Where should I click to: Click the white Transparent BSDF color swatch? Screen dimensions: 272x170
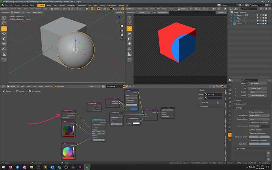point(136,123)
